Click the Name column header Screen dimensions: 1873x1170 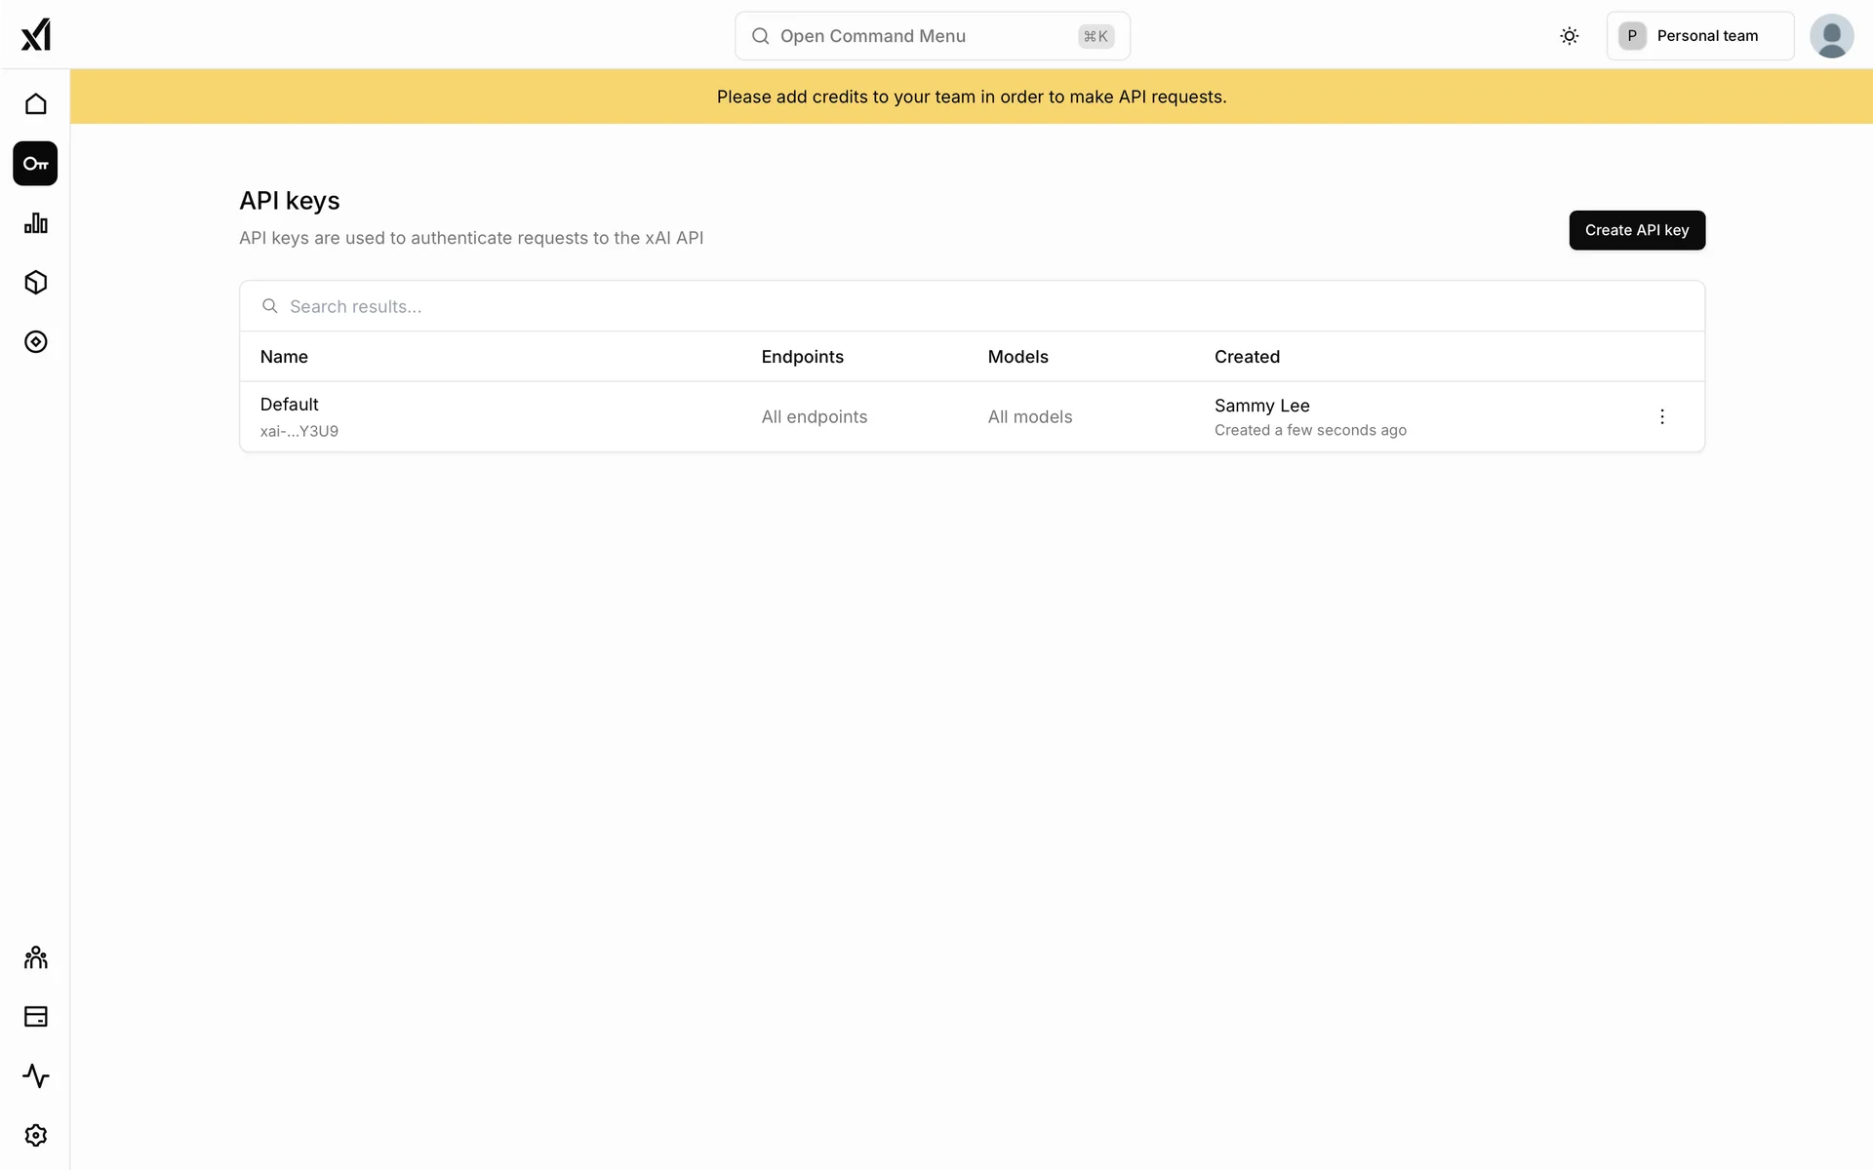tap(284, 357)
